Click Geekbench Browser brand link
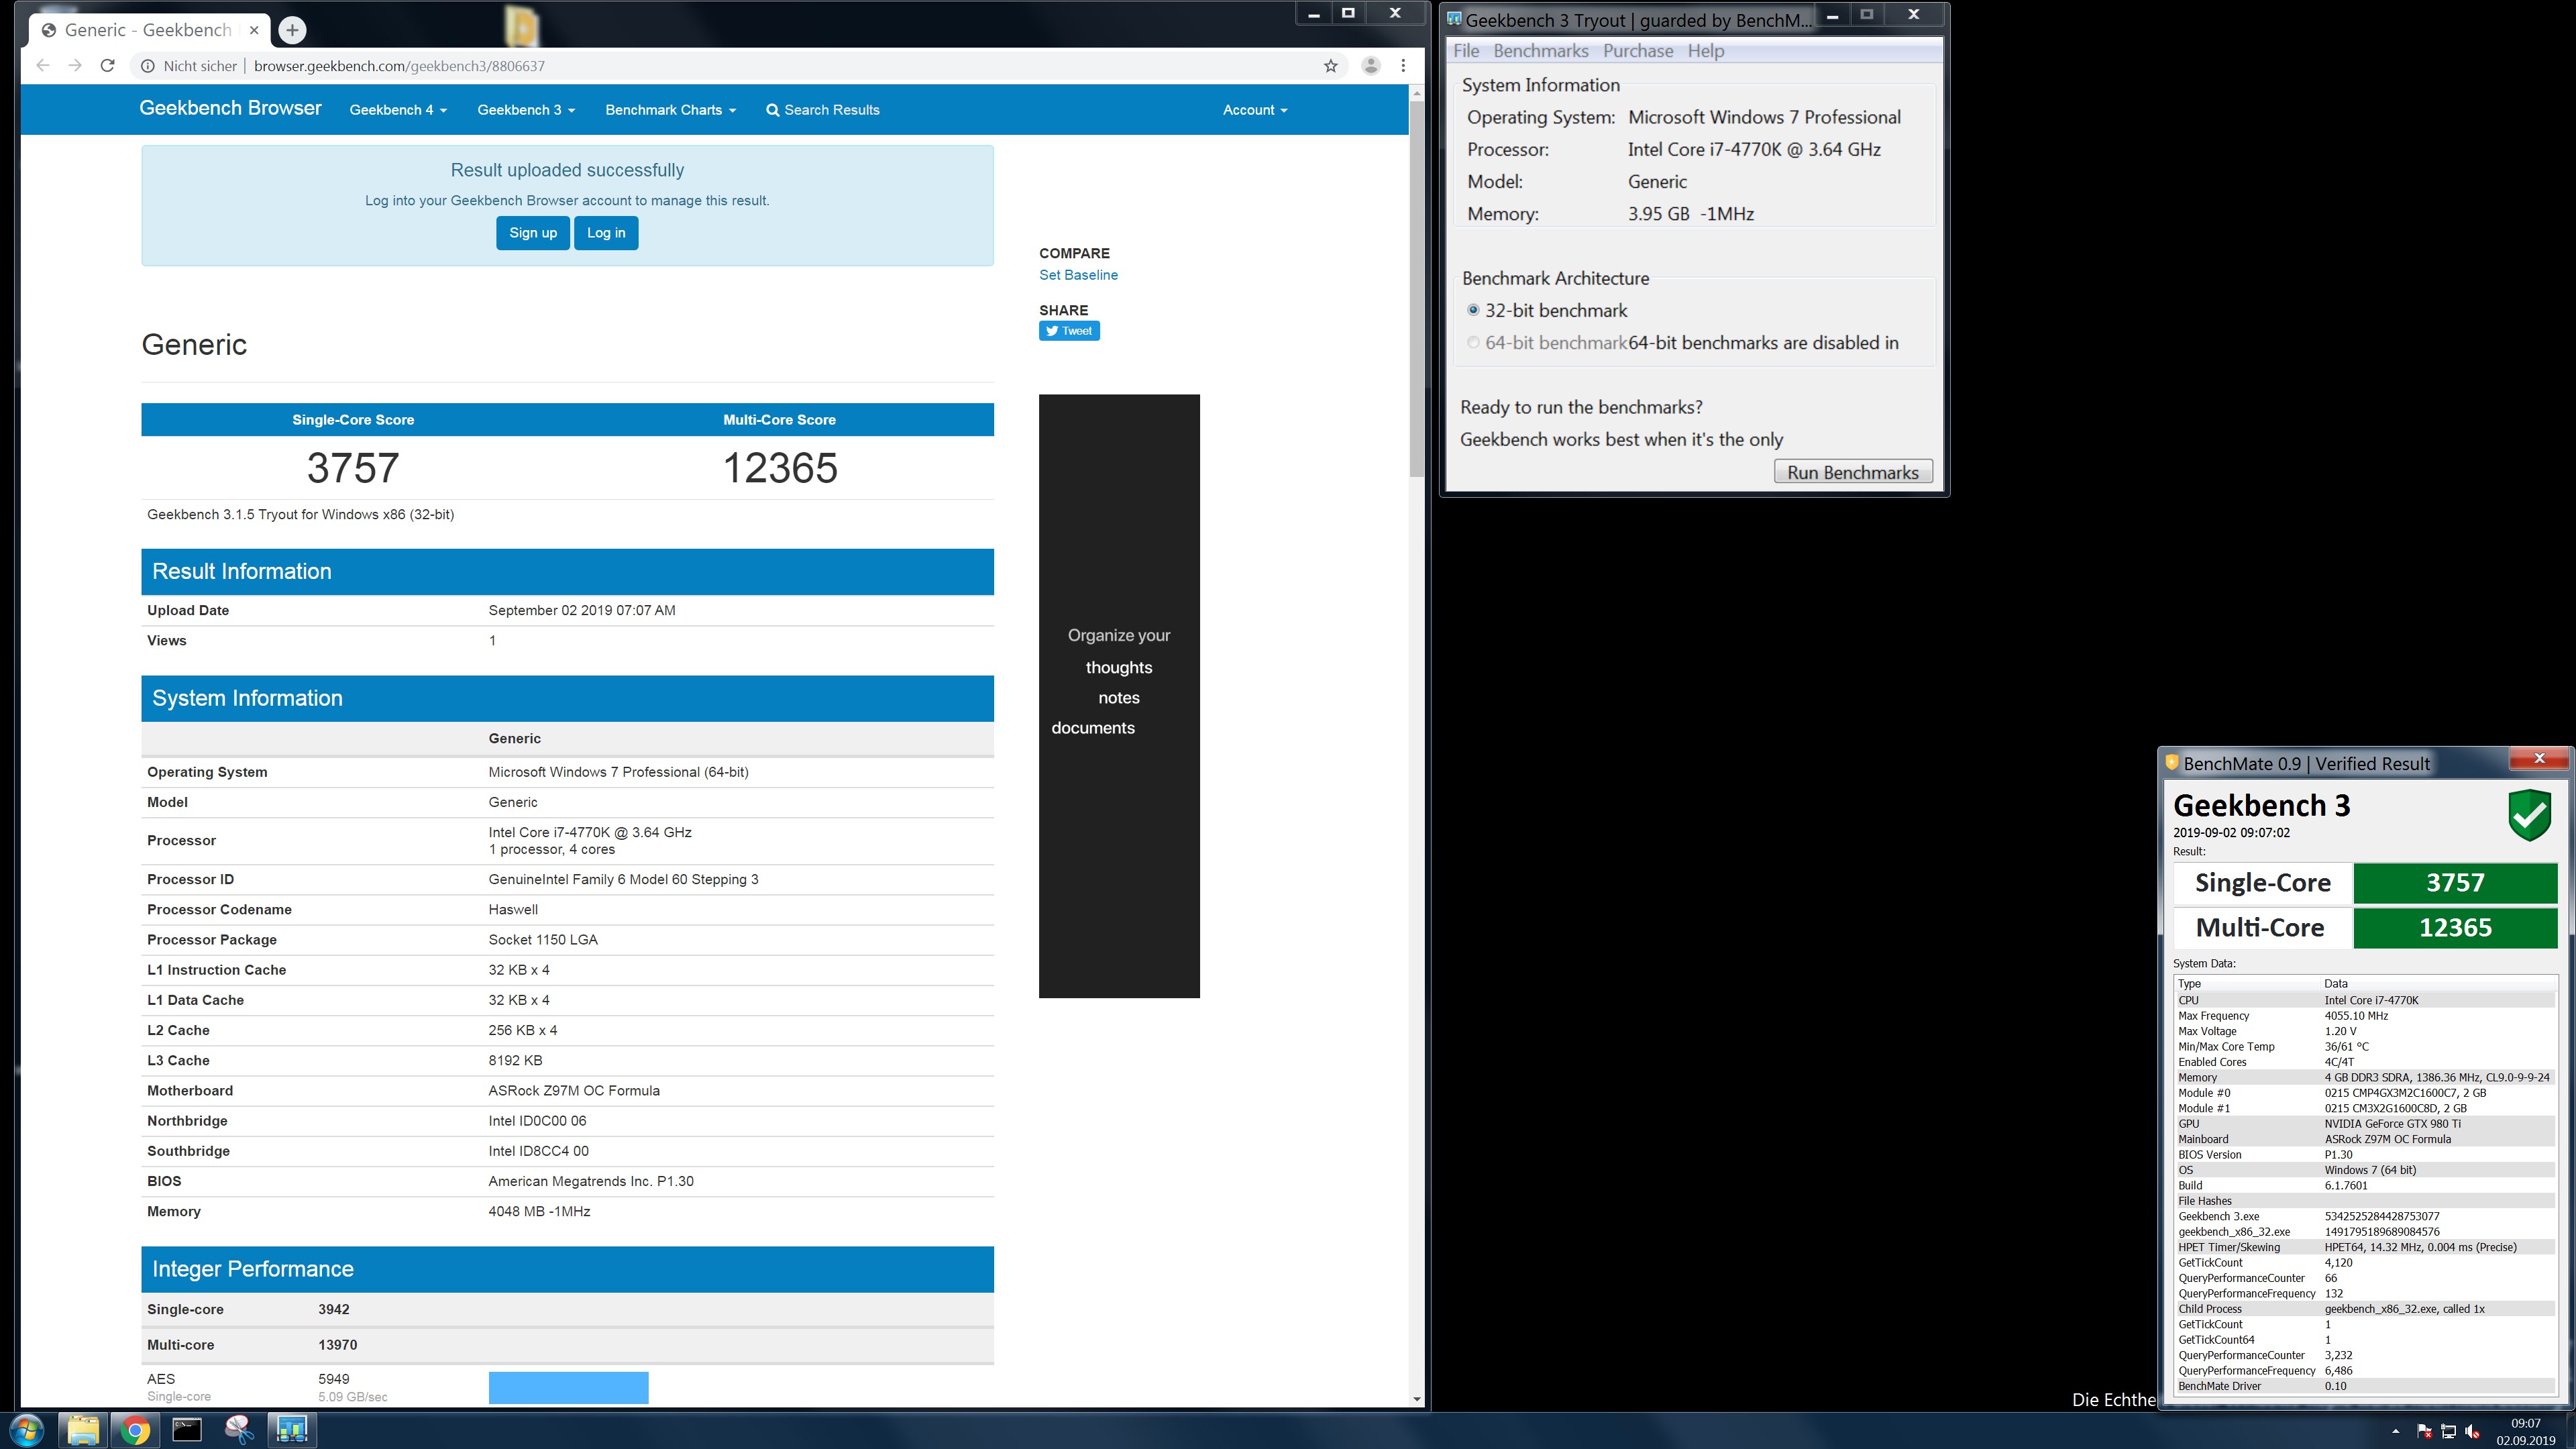 click(x=230, y=108)
